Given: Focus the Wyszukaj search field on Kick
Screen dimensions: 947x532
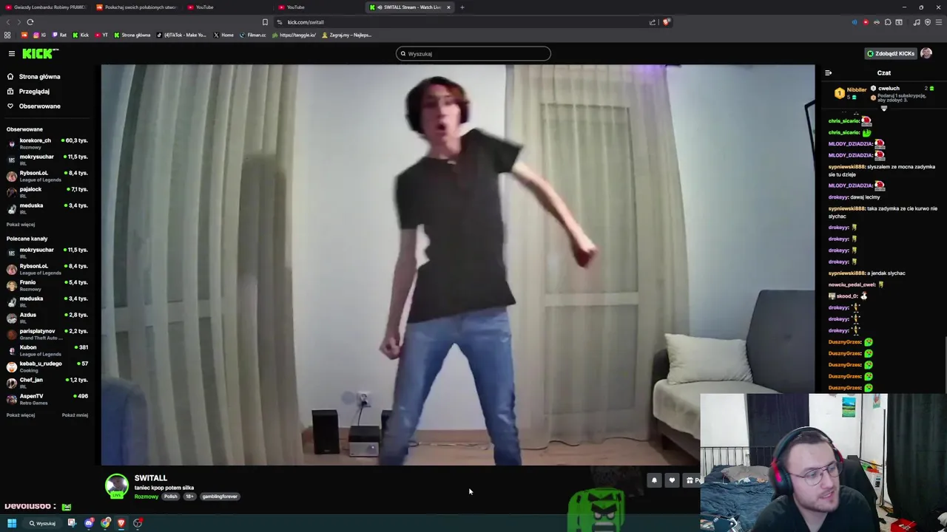Looking at the screenshot, I should pos(473,53).
